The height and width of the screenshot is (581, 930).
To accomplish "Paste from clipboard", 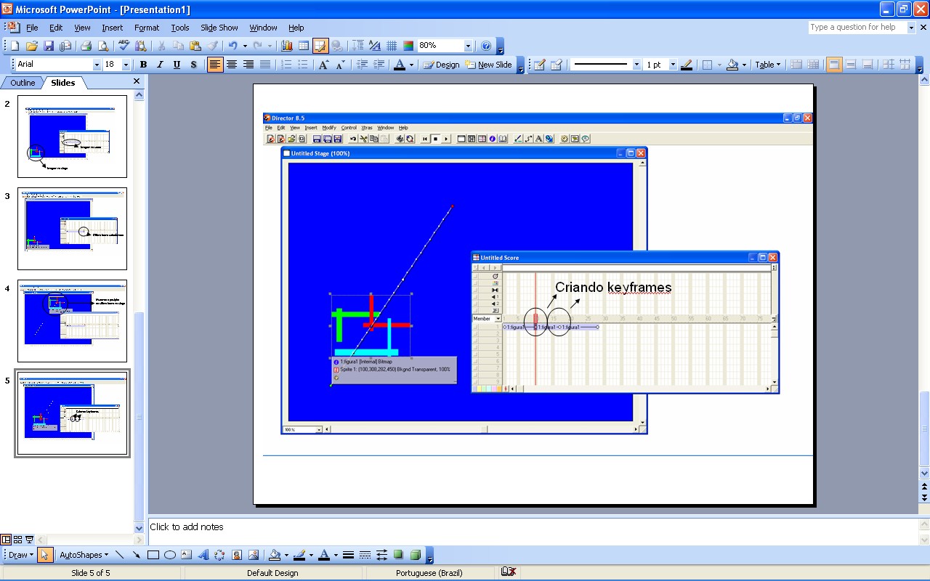I will pos(195,46).
